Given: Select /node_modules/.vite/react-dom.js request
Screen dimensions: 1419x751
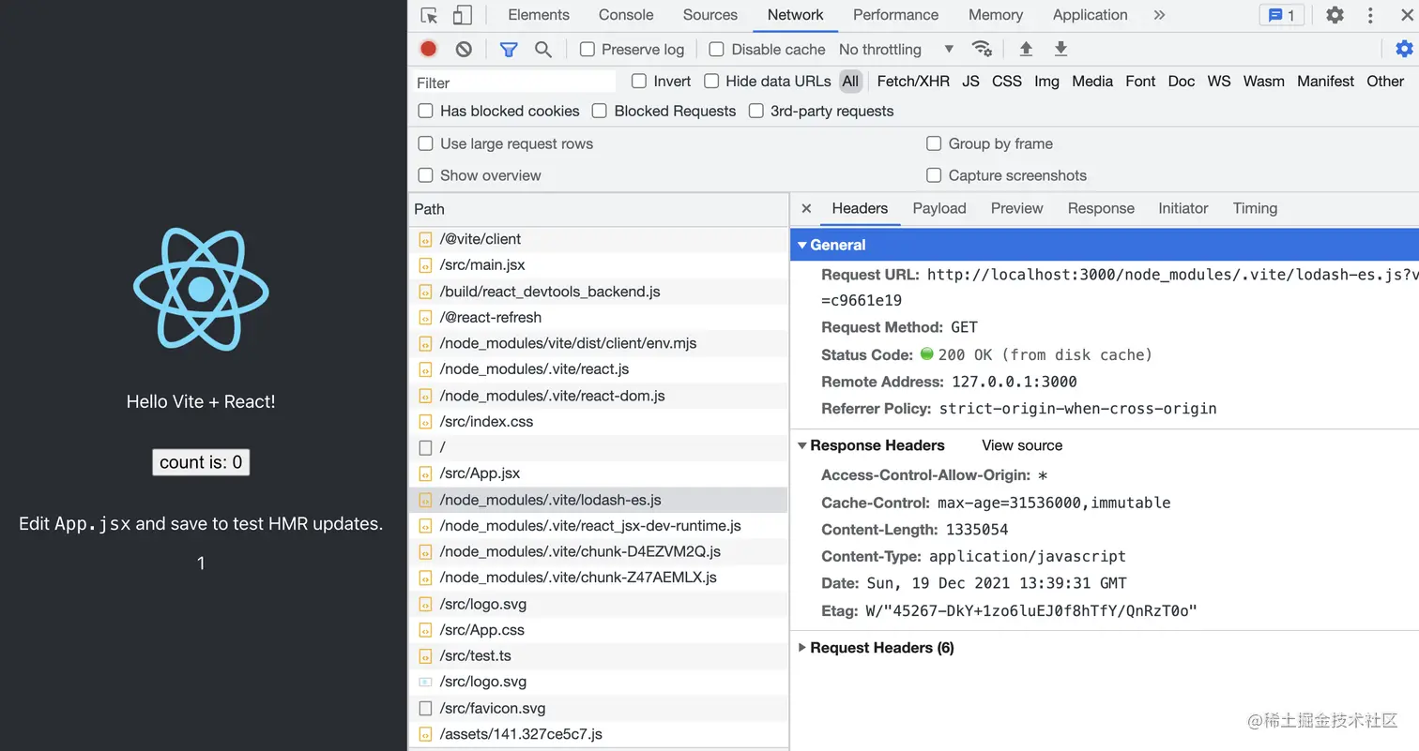Looking at the screenshot, I should click(599, 396).
